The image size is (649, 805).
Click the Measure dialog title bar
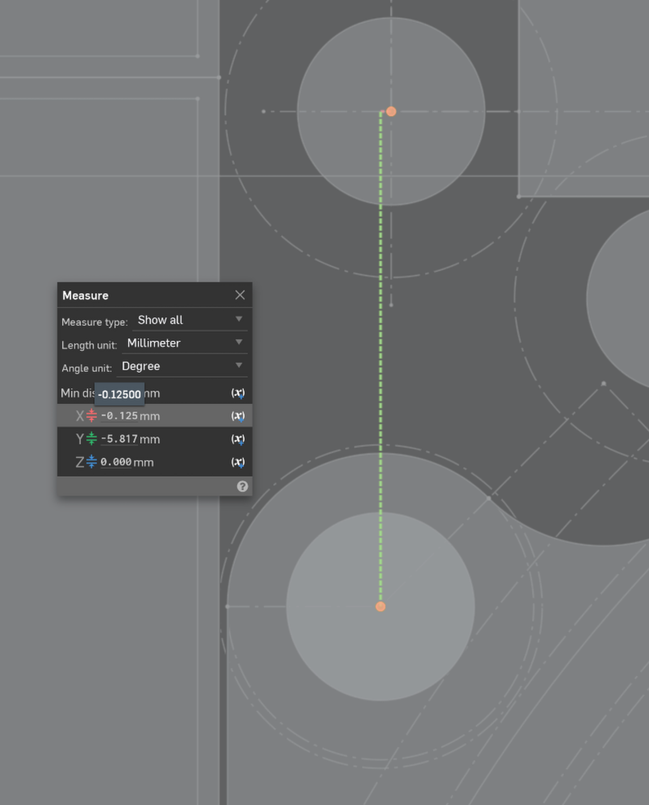145,295
